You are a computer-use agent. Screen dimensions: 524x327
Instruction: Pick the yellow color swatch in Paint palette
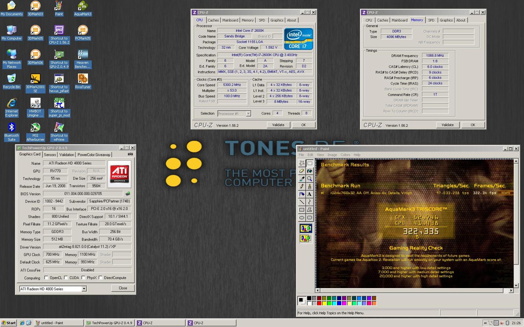[324, 303]
